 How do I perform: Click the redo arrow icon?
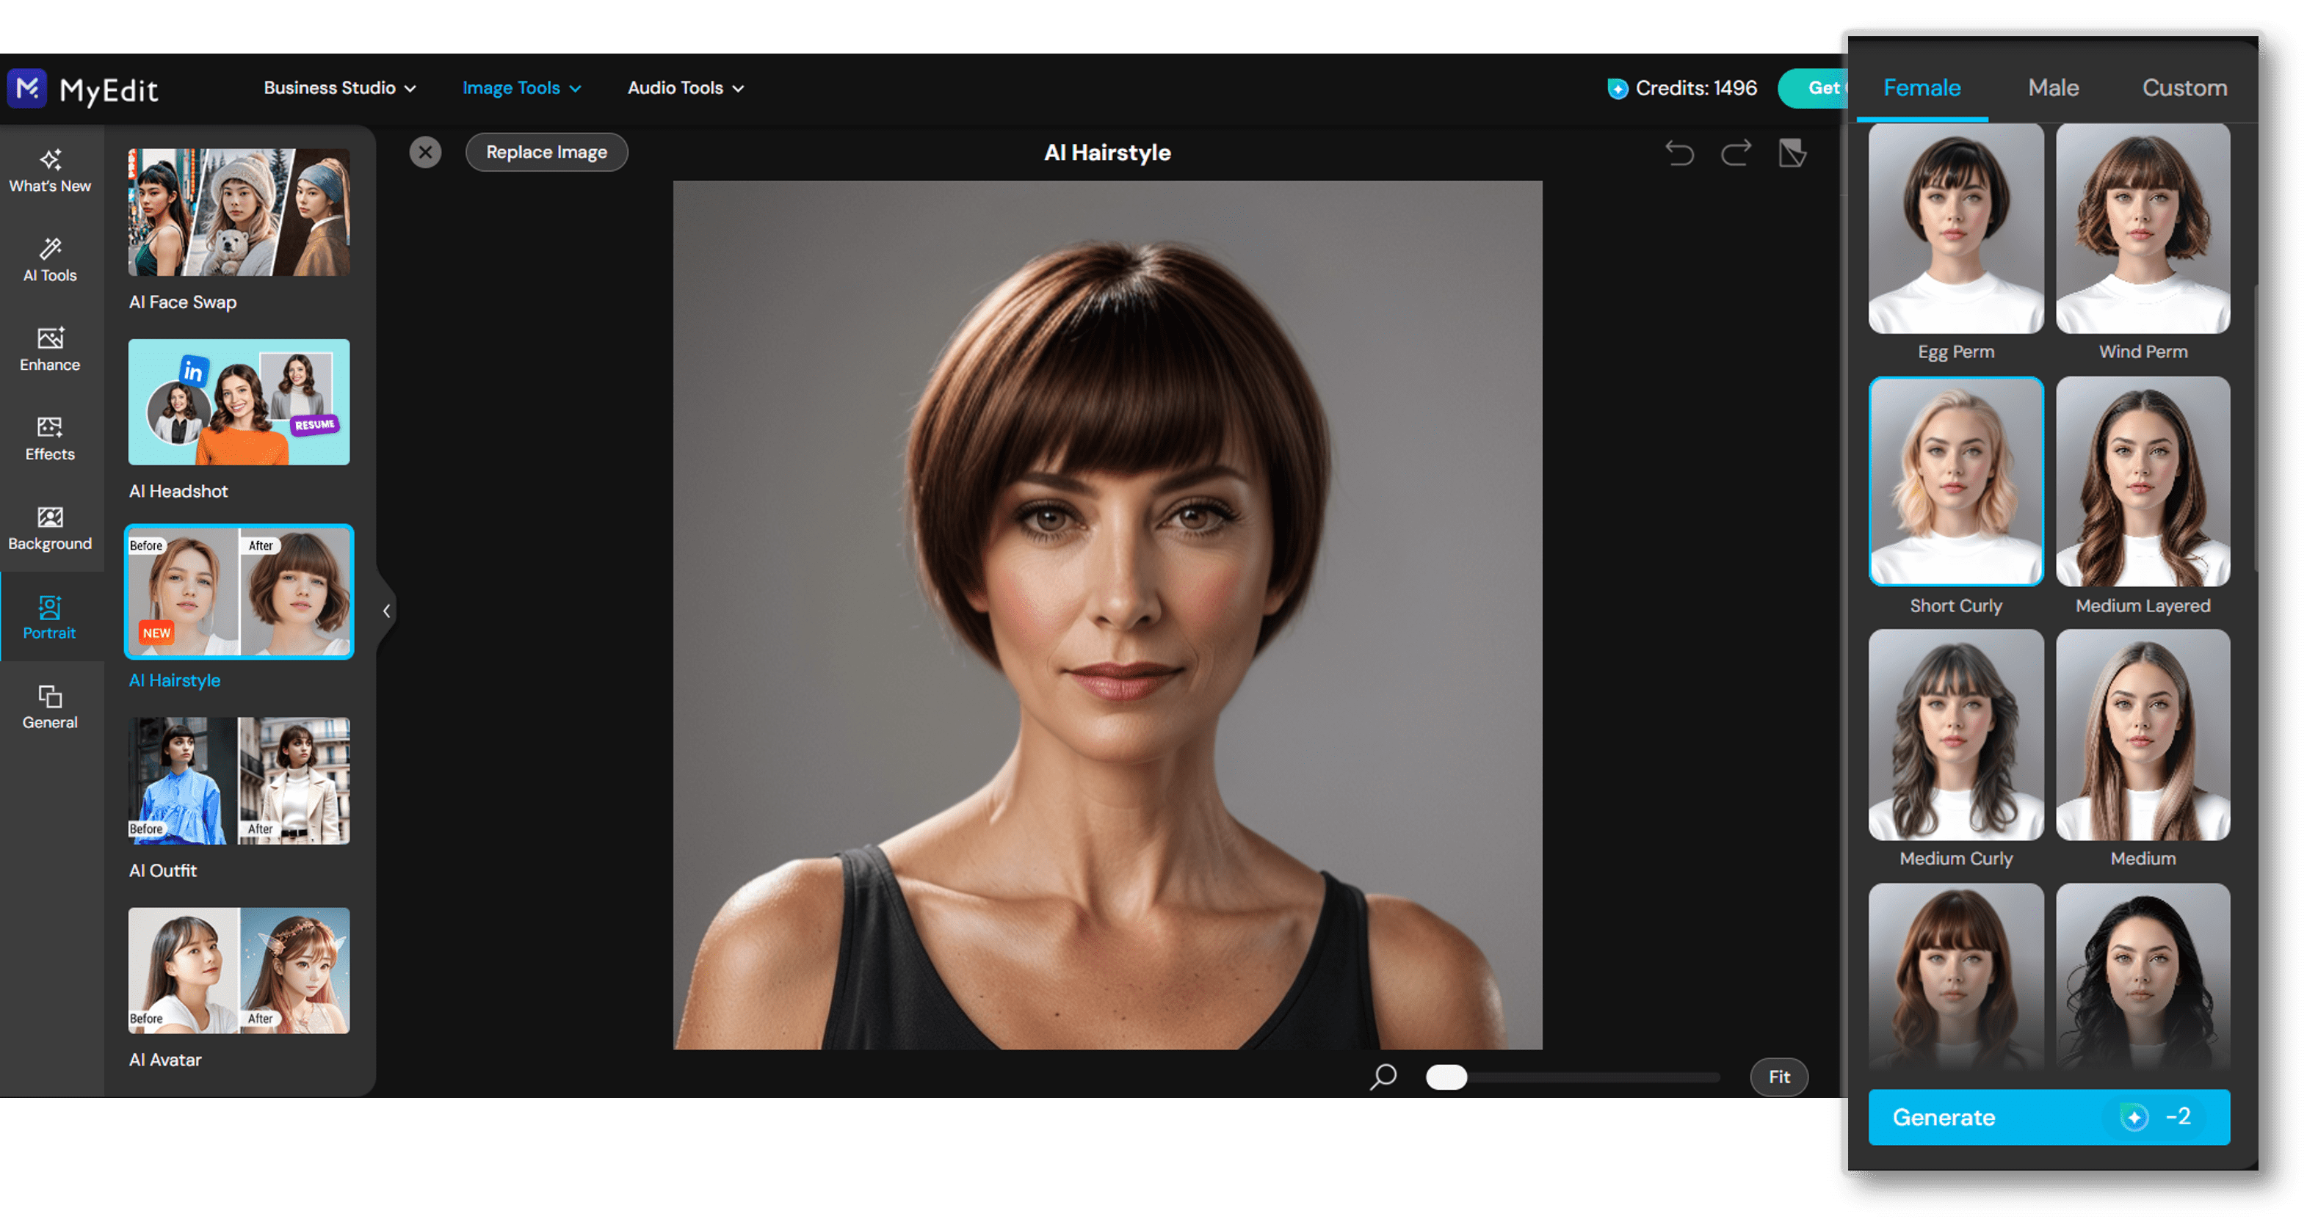click(x=1736, y=153)
